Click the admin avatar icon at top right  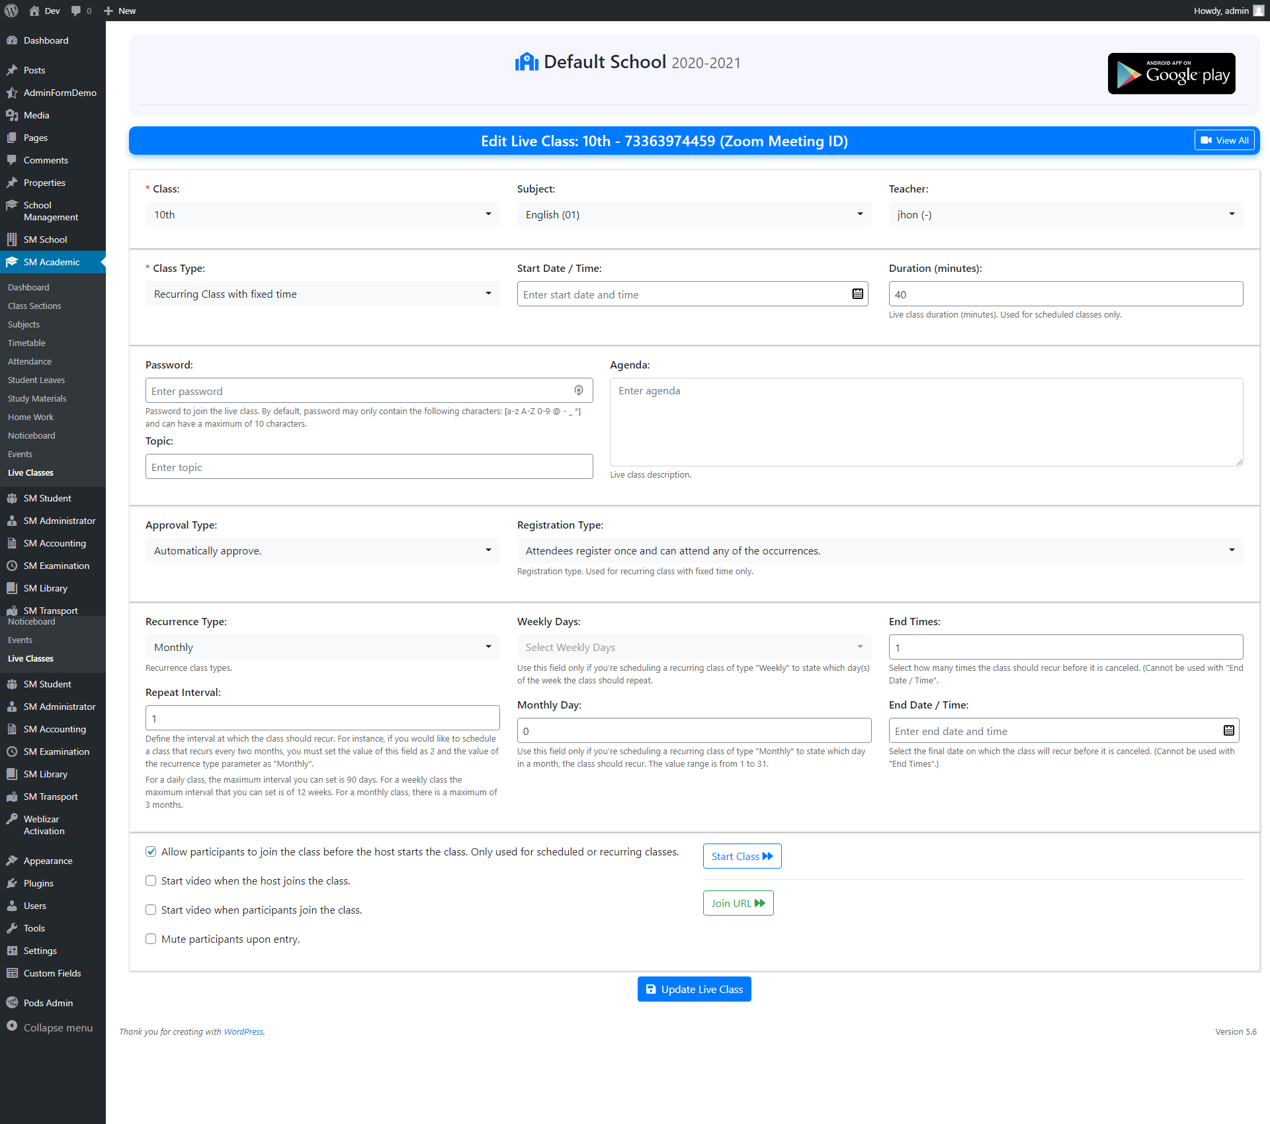1258,11
